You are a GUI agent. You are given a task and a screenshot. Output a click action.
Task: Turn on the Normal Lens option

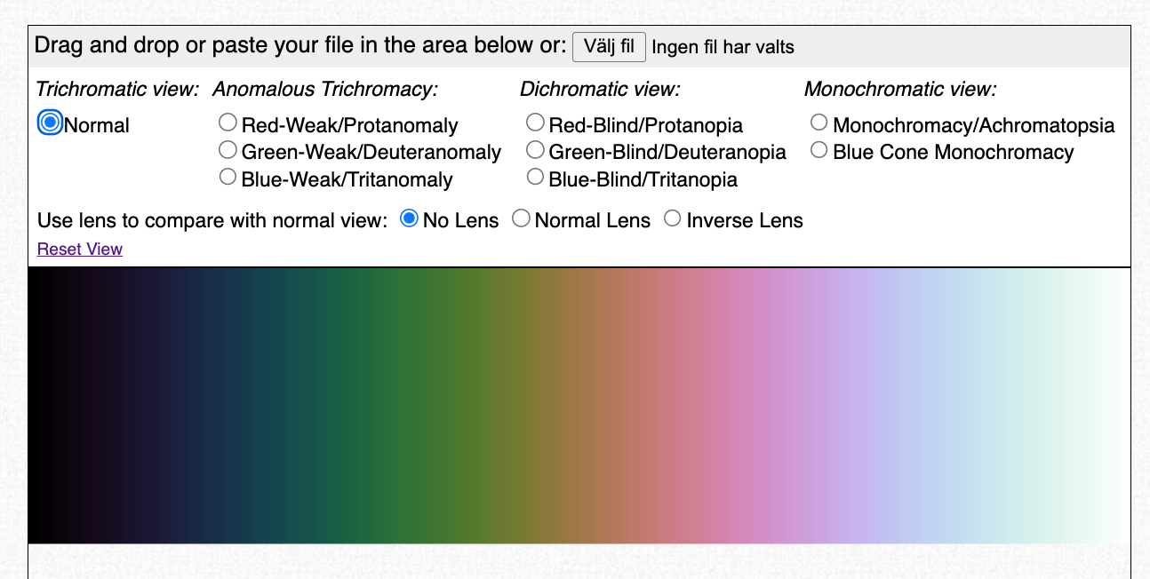(521, 218)
